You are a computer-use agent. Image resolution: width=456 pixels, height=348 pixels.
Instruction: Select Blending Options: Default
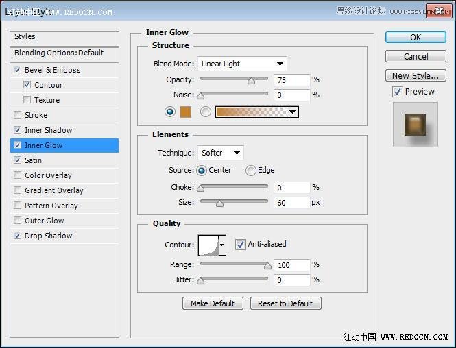[x=59, y=53]
